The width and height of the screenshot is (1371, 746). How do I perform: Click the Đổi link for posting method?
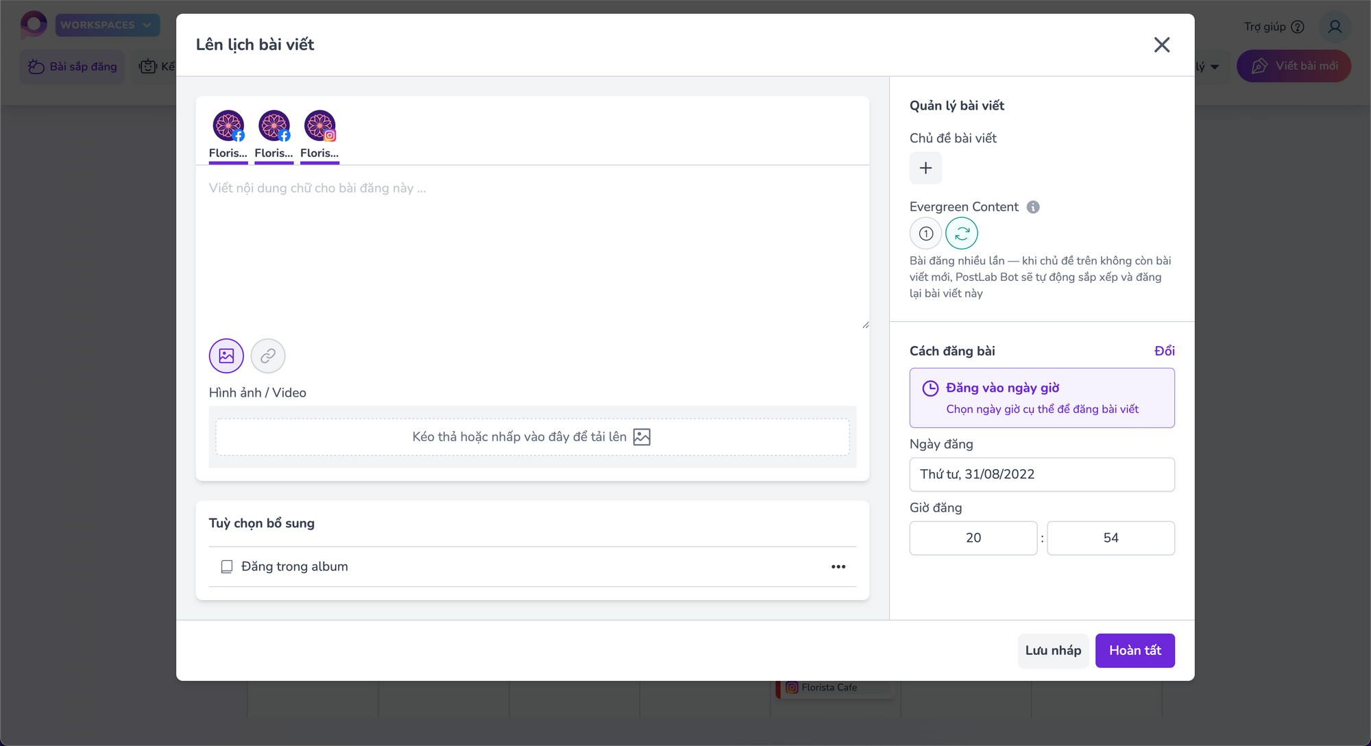pyautogui.click(x=1164, y=351)
